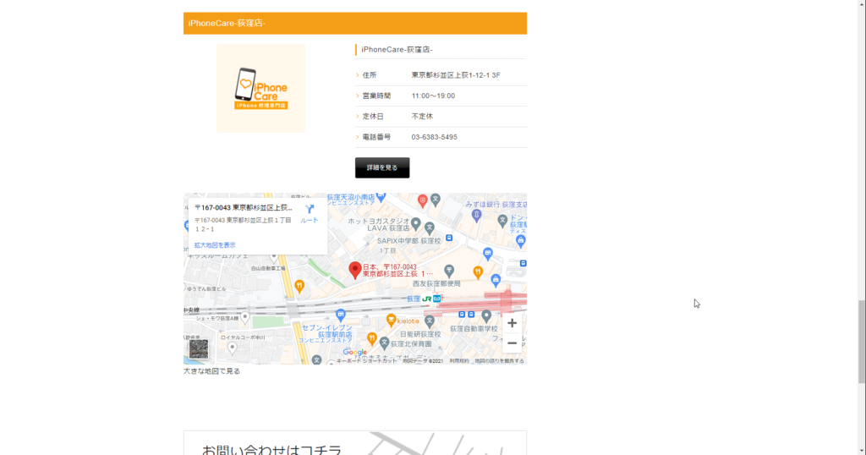866x455 pixels.
Task: Click the iPhone Care shop logo image
Action: click(x=260, y=88)
